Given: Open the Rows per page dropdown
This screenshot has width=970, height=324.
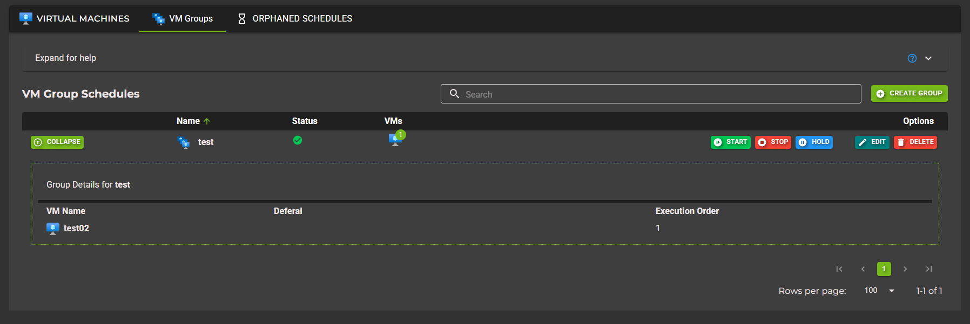Looking at the screenshot, I should click(878, 291).
